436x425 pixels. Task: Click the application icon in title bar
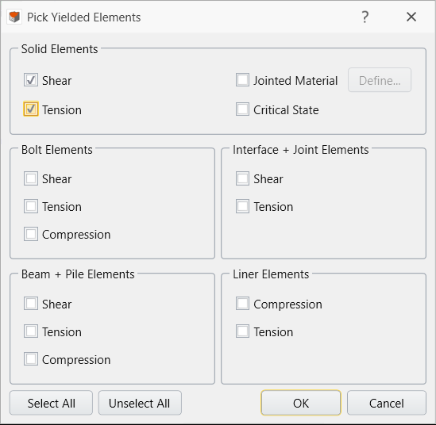[x=14, y=17]
